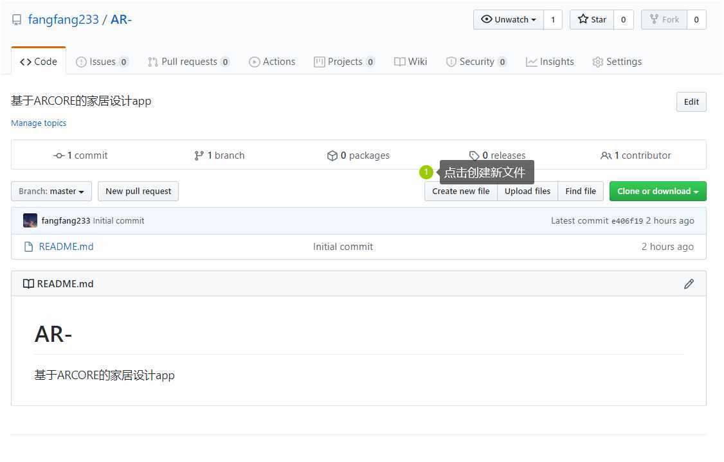Open Clone or download dropdown
The image size is (724, 462).
(658, 191)
